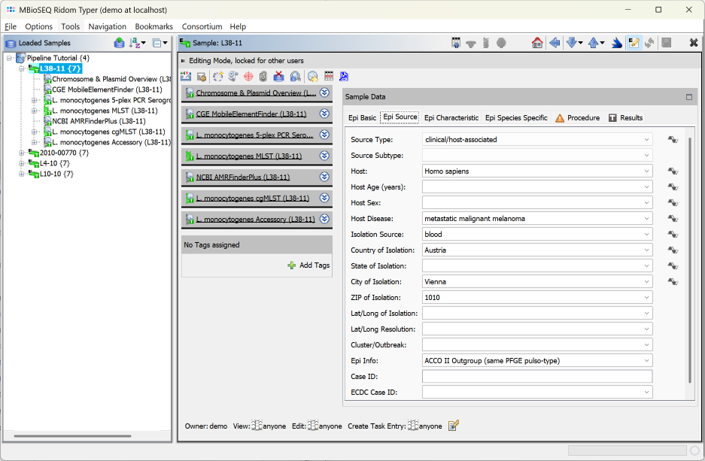Click the sort samples alphabetically icon

(134, 43)
